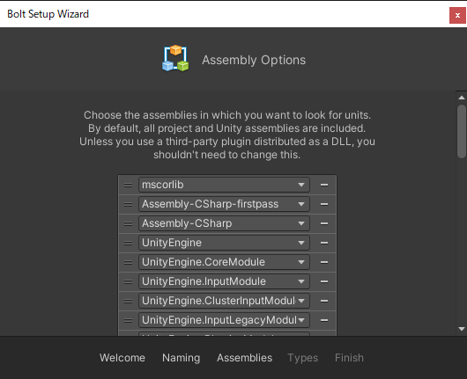Click reorder handle beside Assembly-CSharp
The height and width of the screenshot is (379, 467).
pyautogui.click(x=128, y=224)
